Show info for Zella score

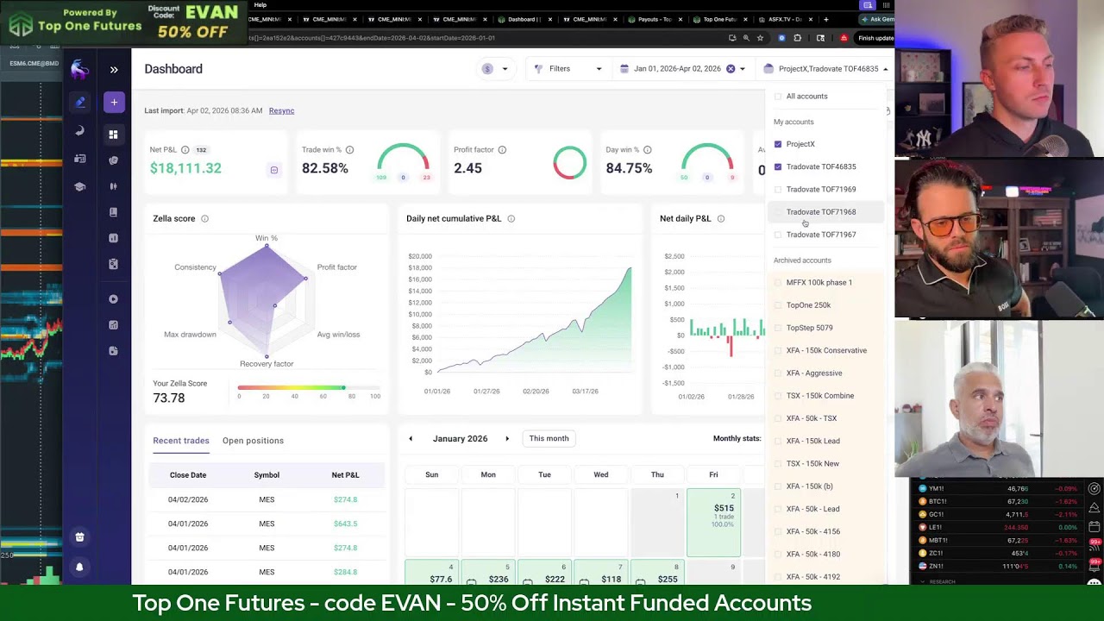coord(204,219)
